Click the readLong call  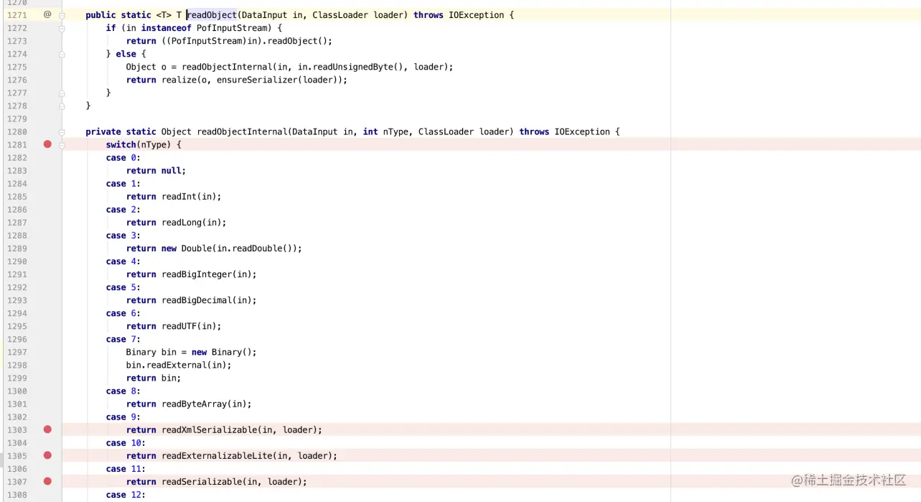194,223
